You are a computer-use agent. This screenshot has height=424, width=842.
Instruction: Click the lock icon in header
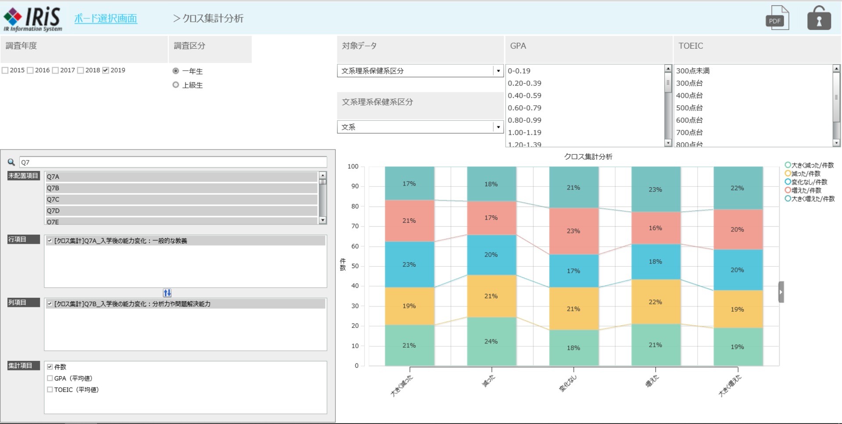(x=819, y=18)
